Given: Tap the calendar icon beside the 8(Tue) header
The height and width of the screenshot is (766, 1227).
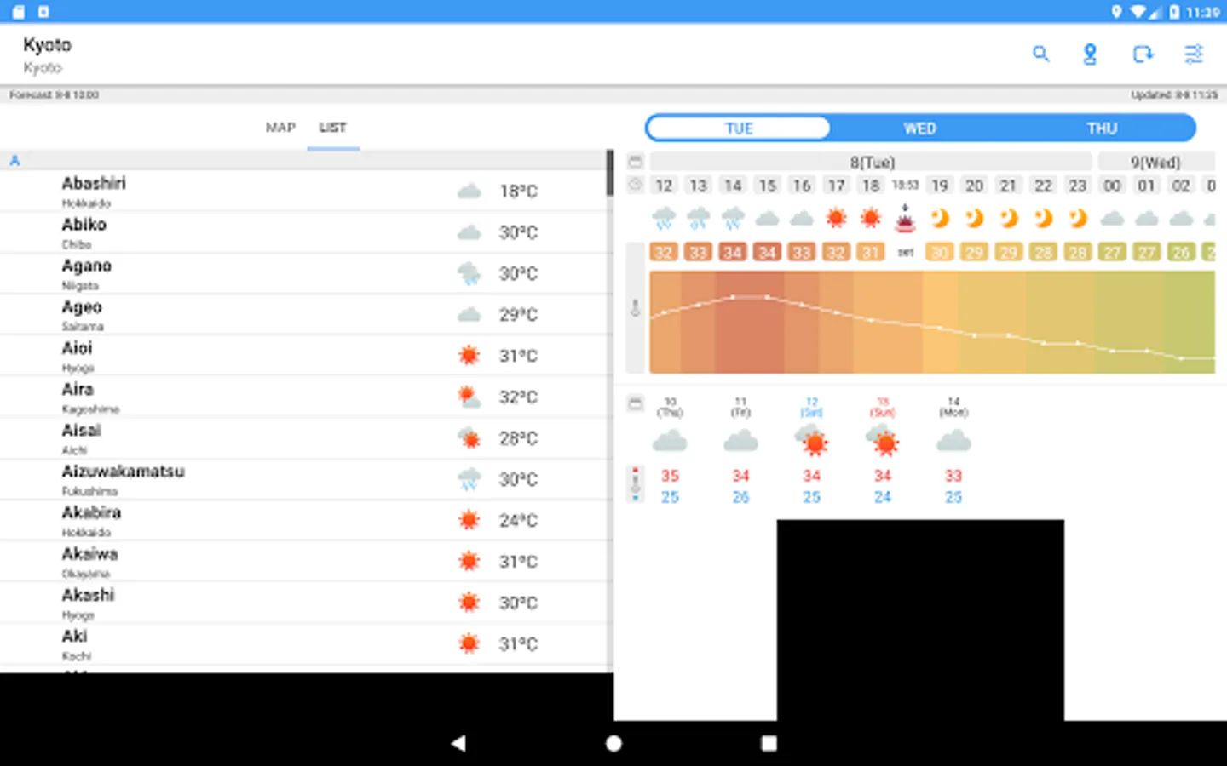Looking at the screenshot, I should 635,162.
